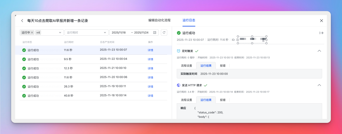Click success icon of 11-22 log row
This screenshot has height=134, width=342.
click(24, 59)
